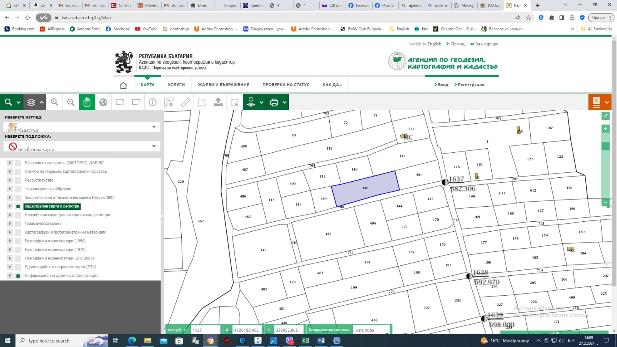Open the print tool

click(274, 102)
